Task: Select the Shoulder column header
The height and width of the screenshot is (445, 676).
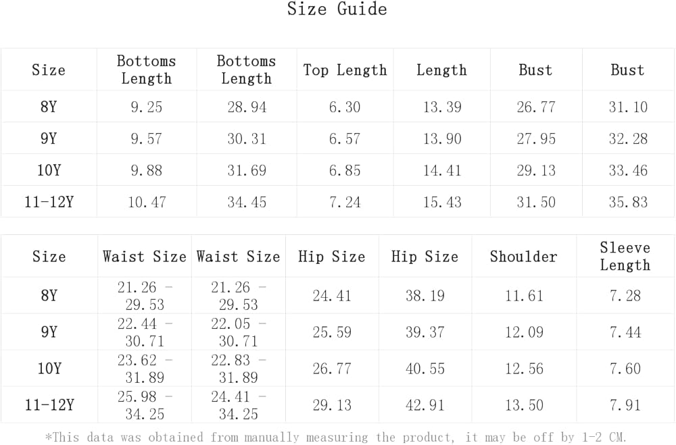Action: coord(523,257)
